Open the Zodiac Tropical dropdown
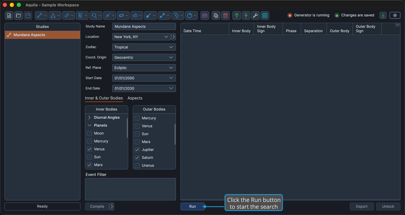 (144, 47)
